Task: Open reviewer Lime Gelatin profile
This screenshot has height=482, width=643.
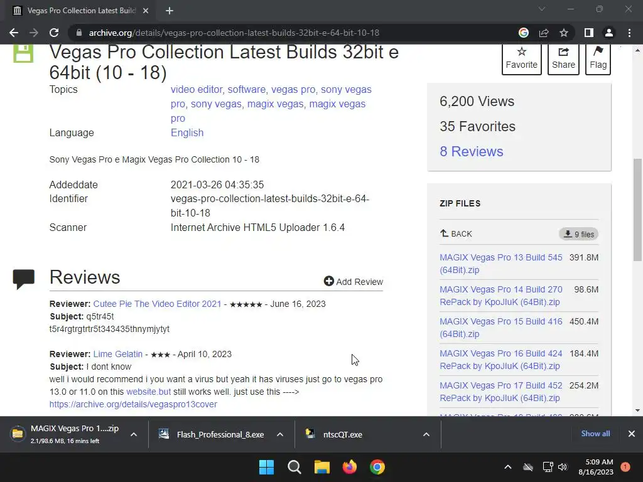Action: coord(117,354)
